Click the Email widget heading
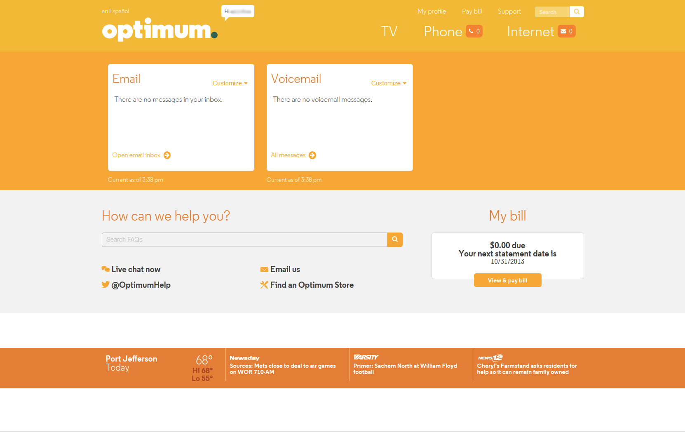This screenshot has height=437, width=685. click(x=127, y=79)
